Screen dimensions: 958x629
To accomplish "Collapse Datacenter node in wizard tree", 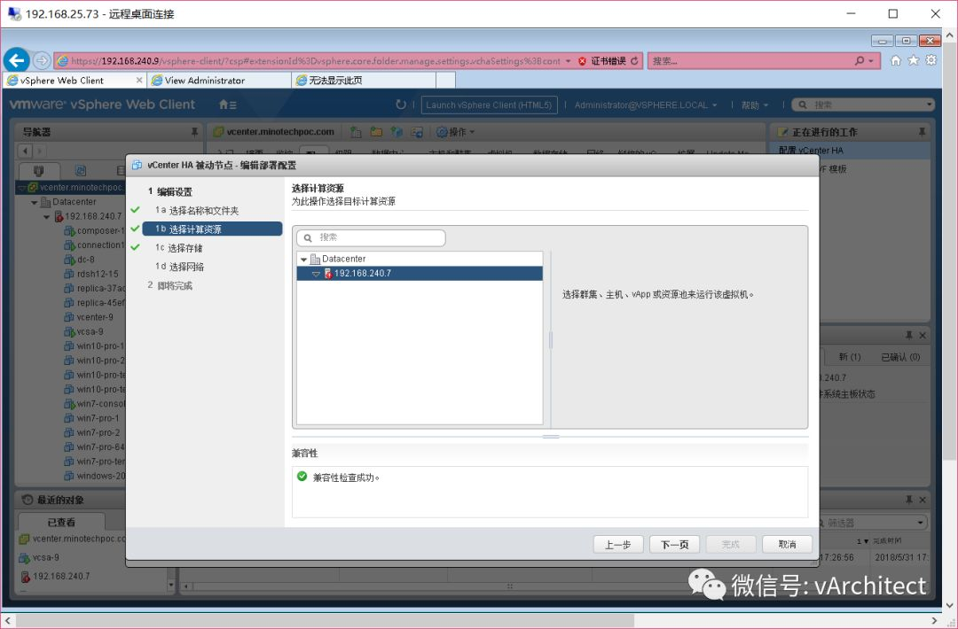I will [303, 260].
